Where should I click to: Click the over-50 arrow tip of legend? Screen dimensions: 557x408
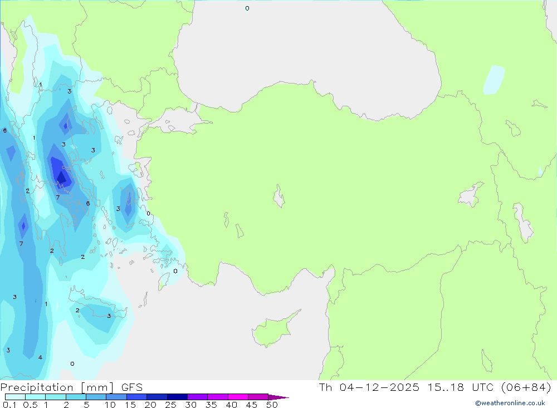coord(278,397)
